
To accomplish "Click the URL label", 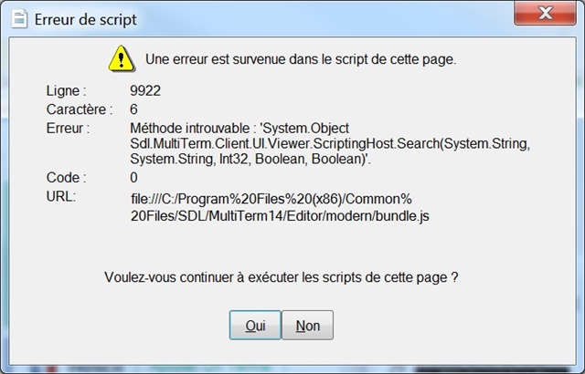I will [61, 196].
